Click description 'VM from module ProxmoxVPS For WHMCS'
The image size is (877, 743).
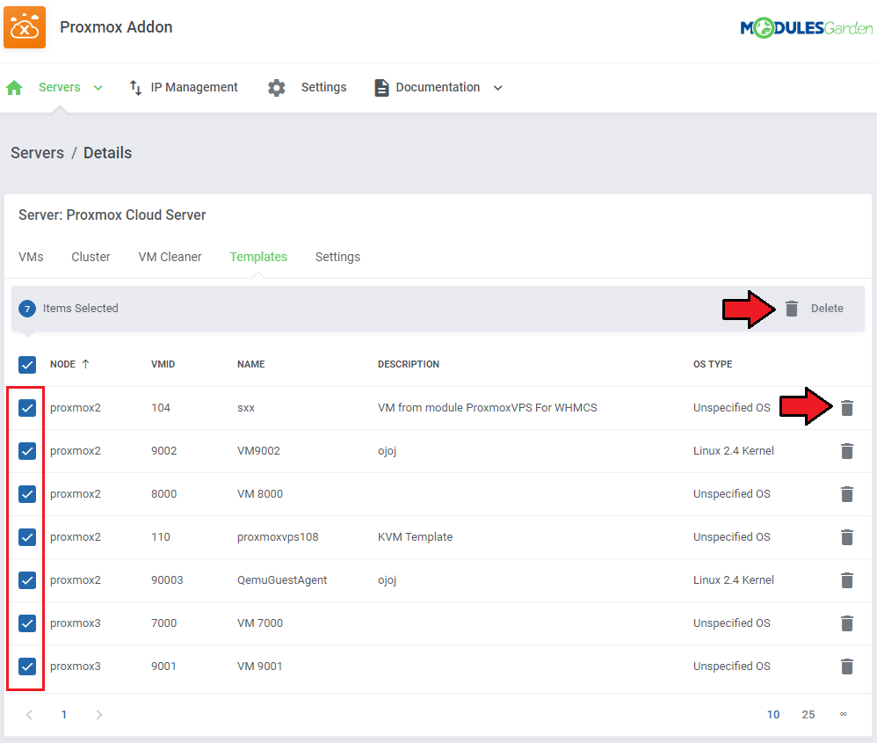tap(487, 408)
